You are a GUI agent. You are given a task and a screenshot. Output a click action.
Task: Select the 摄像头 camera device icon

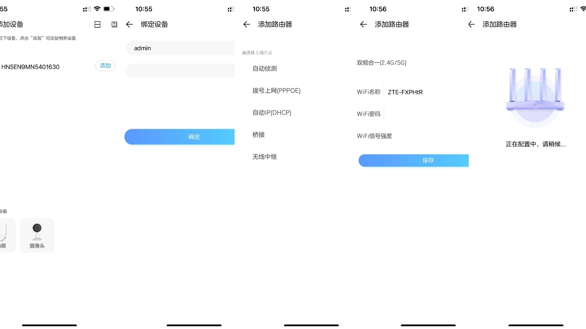click(x=37, y=235)
